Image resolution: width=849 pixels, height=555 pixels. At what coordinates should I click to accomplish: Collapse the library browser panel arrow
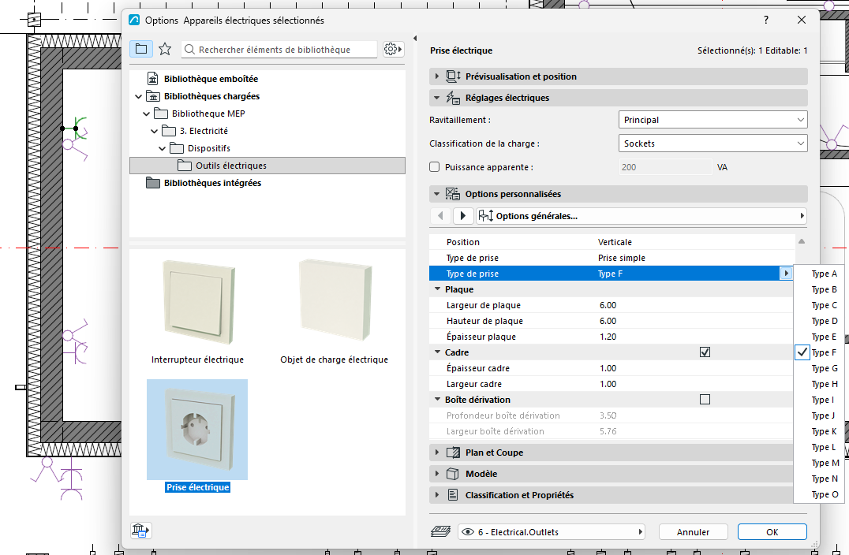pos(415,39)
